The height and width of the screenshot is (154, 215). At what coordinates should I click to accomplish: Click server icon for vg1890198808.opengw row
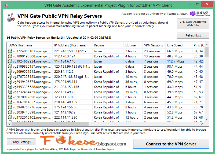[x=10, y=56]
